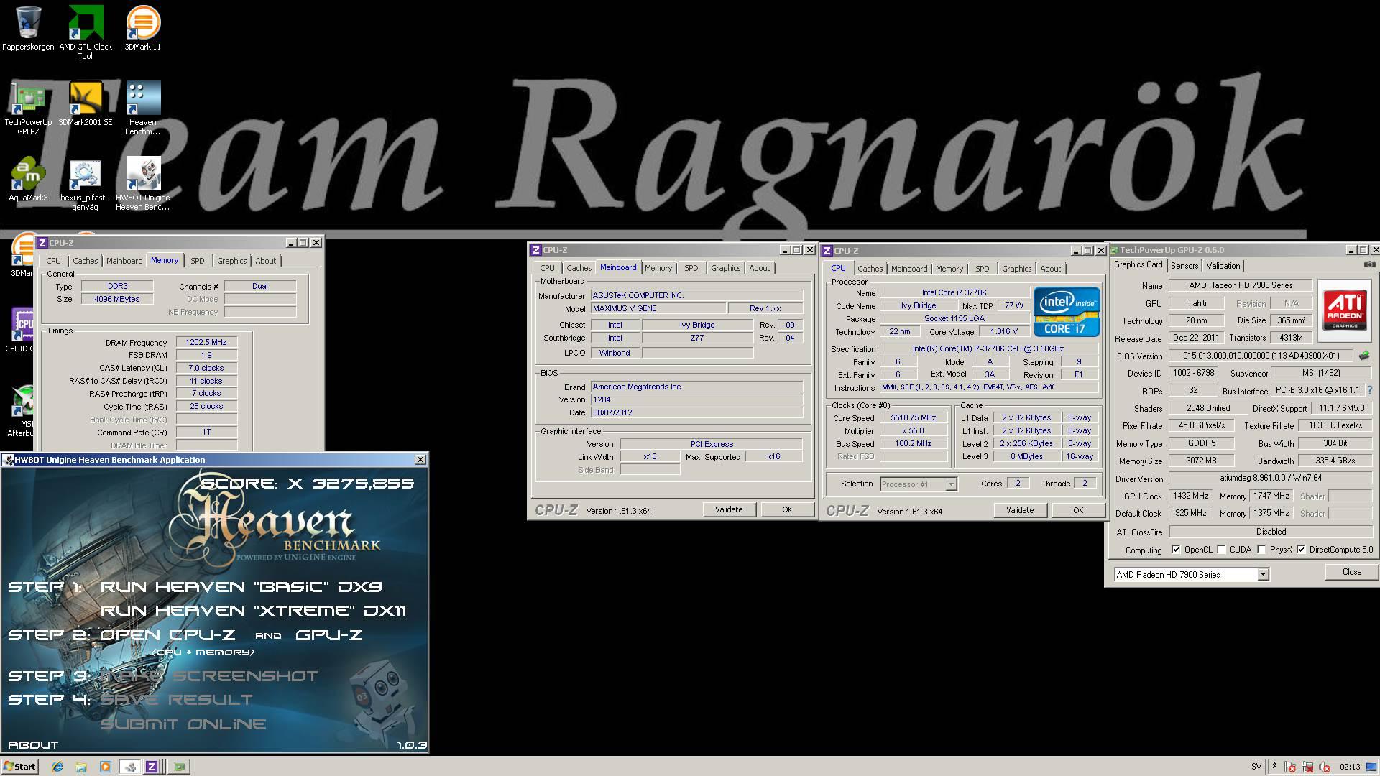Image resolution: width=1380 pixels, height=776 pixels.
Task: Click the ATI Radeon logo in GPU-Z
Action: coord(1345,310)
